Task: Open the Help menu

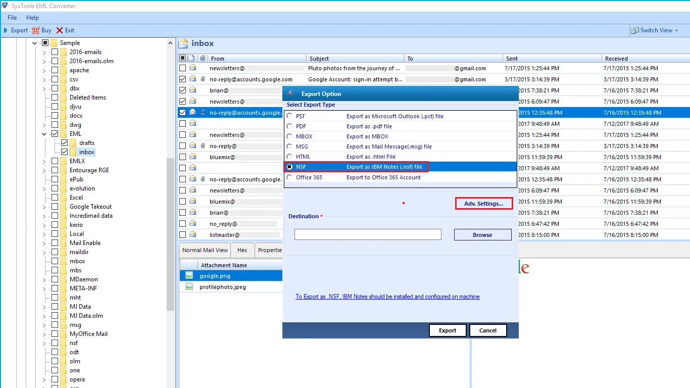Action: pos(32,18)
